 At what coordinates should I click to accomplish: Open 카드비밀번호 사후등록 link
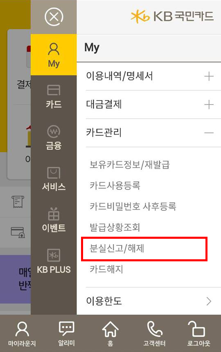click(x=133, y=206)
